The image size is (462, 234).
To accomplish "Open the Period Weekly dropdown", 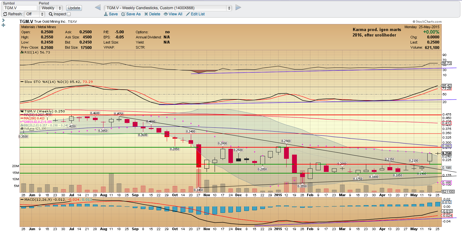I will (51, 8).
